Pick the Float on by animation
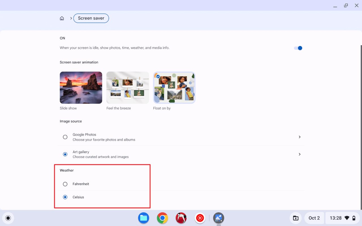Image resolution: width=362 pixels, height=226 pixels. pos(174,88)
